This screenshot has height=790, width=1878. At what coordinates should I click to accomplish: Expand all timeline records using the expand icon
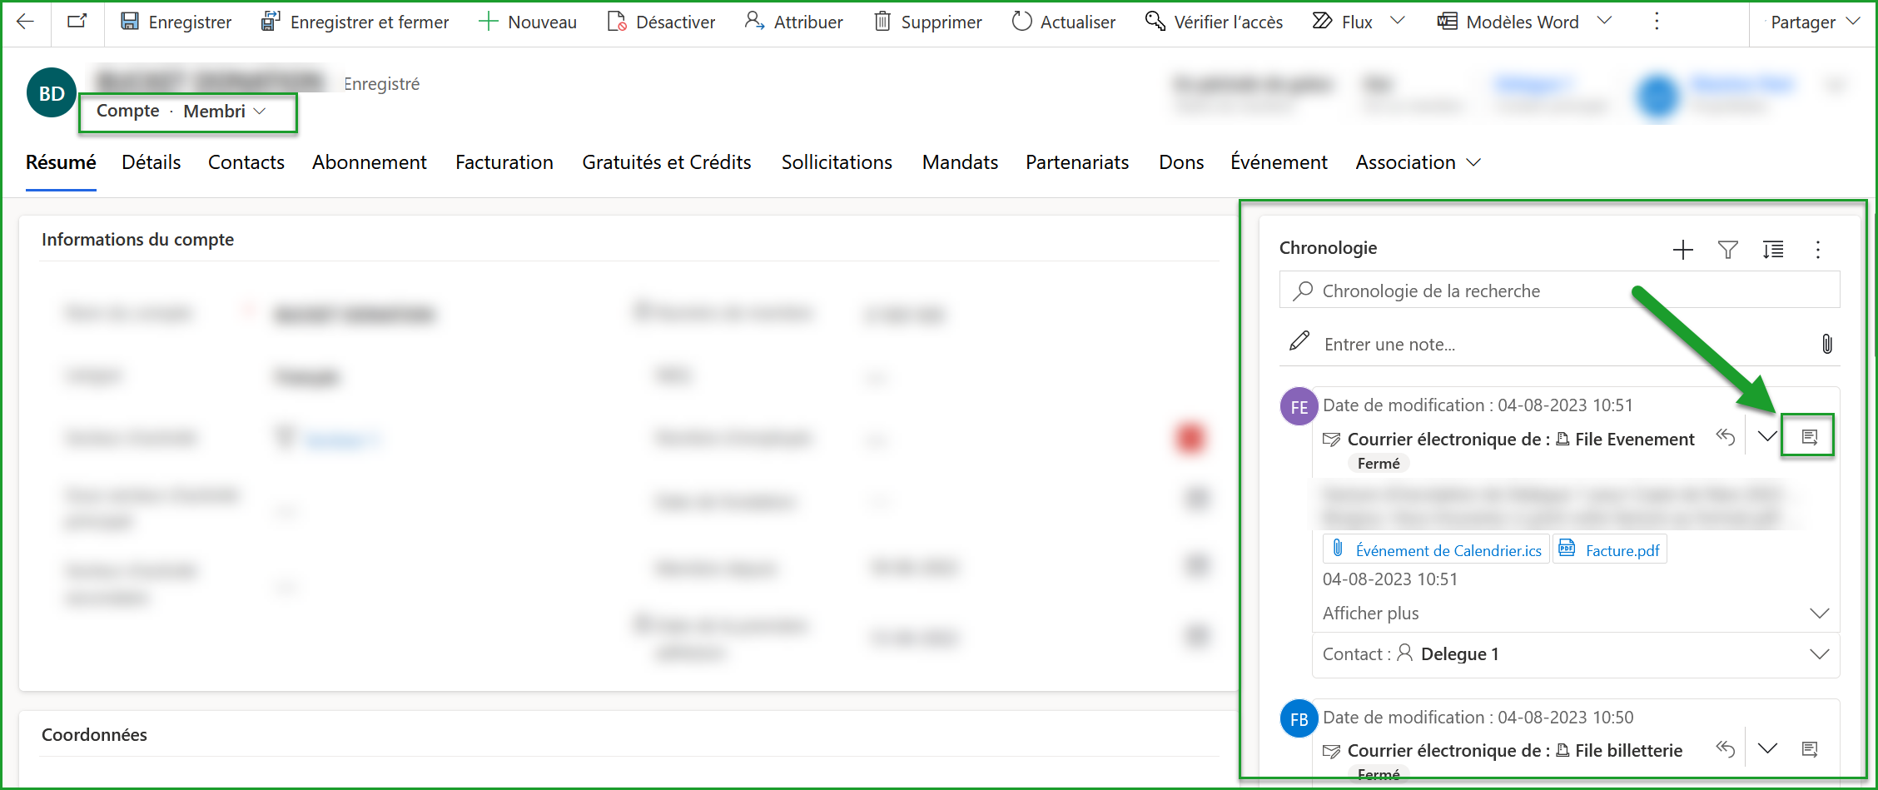point(1773,249)
